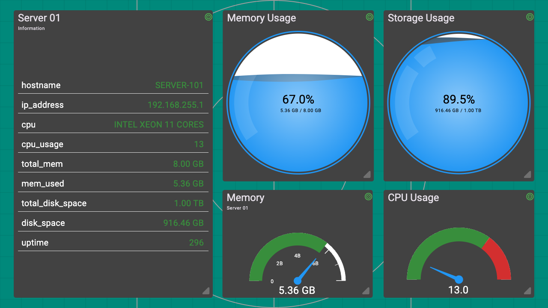The image size is (548, 308).
Task: Select the uptime row in the information table
Action: pos(113,243)
